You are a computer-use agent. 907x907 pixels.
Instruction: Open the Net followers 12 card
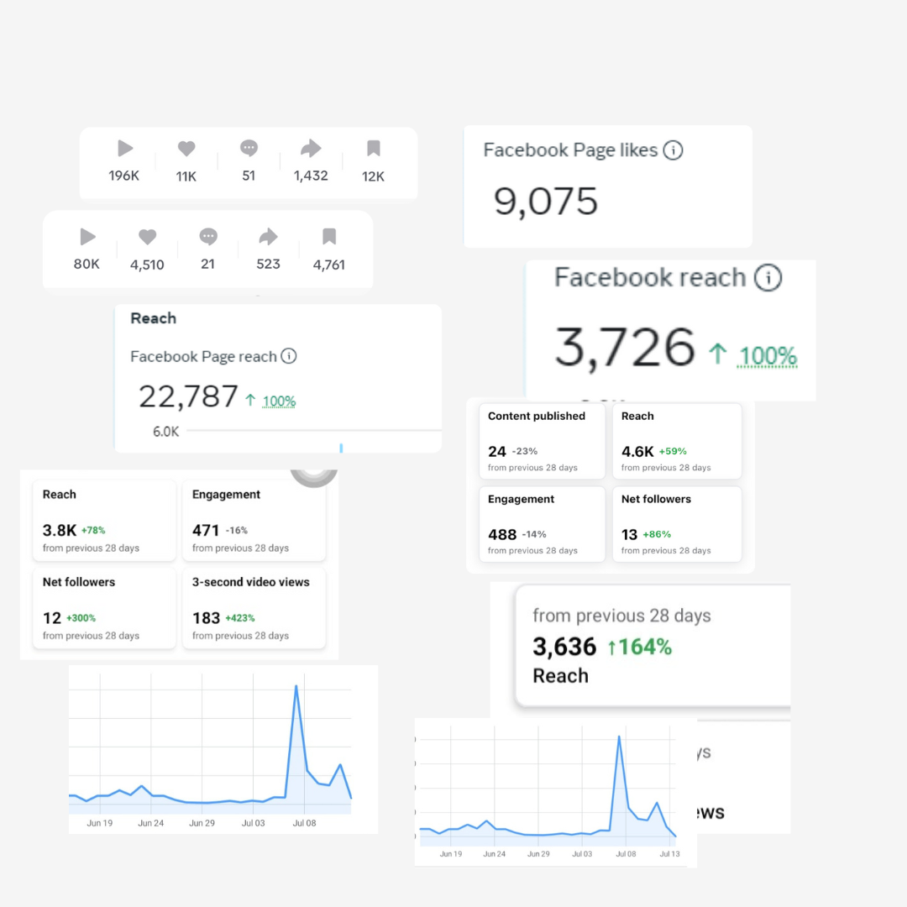pos(104,608)
